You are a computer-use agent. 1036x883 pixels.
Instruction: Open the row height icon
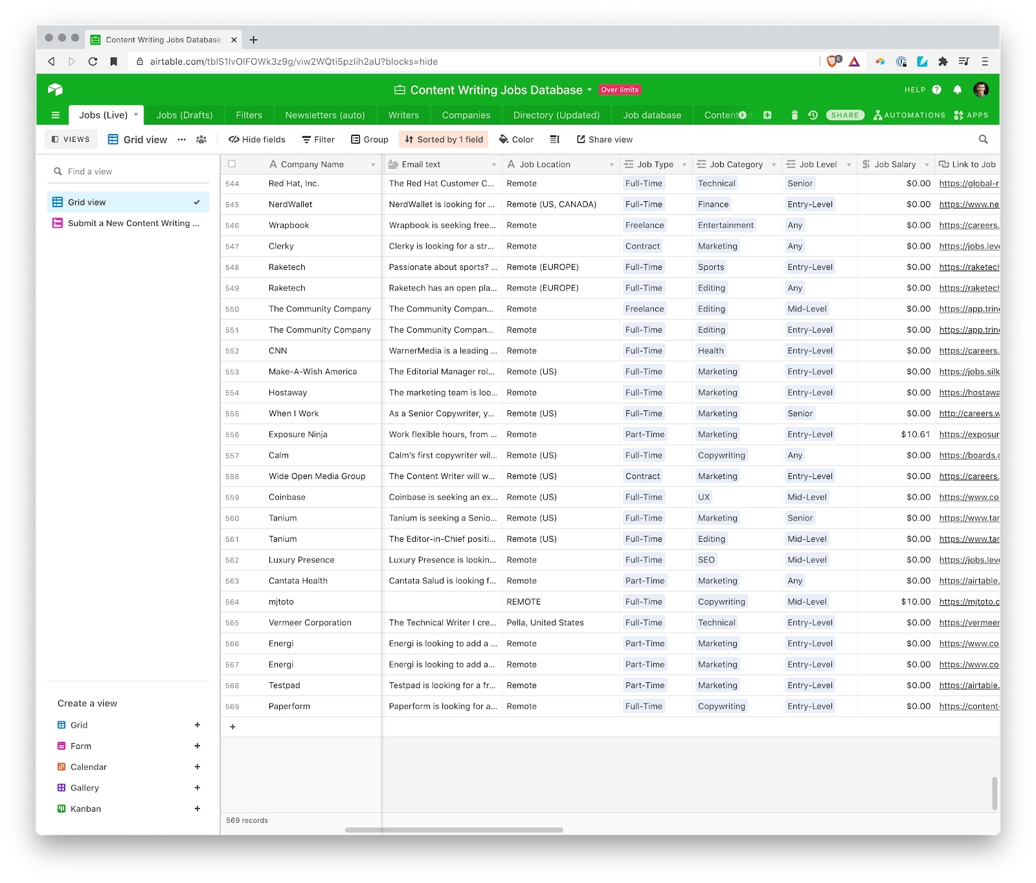[554, 139]
